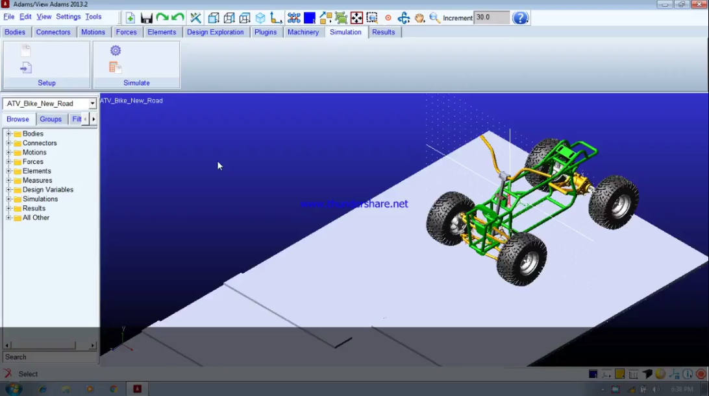The height and width of the screenshot is (396, 709).
Task: Expand the Bodies folder
Action: coord(8,134)
